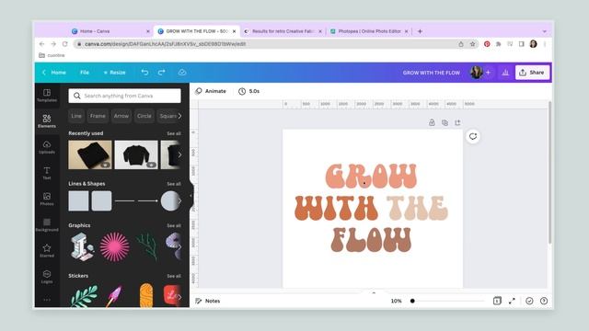Image resolution: width=589 pixels, height=331 pixels.
Task: Click the cloud save status icon
Action: [x=182, y=73]
